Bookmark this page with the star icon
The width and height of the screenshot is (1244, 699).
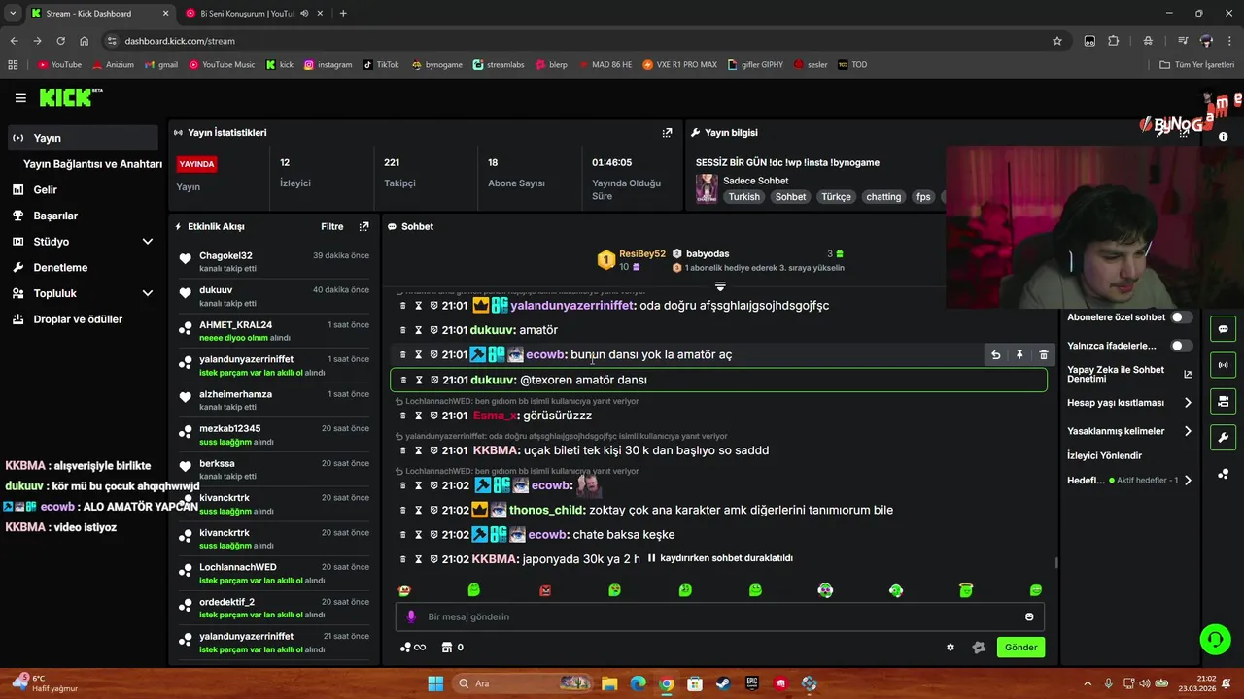pos(1057,41)
